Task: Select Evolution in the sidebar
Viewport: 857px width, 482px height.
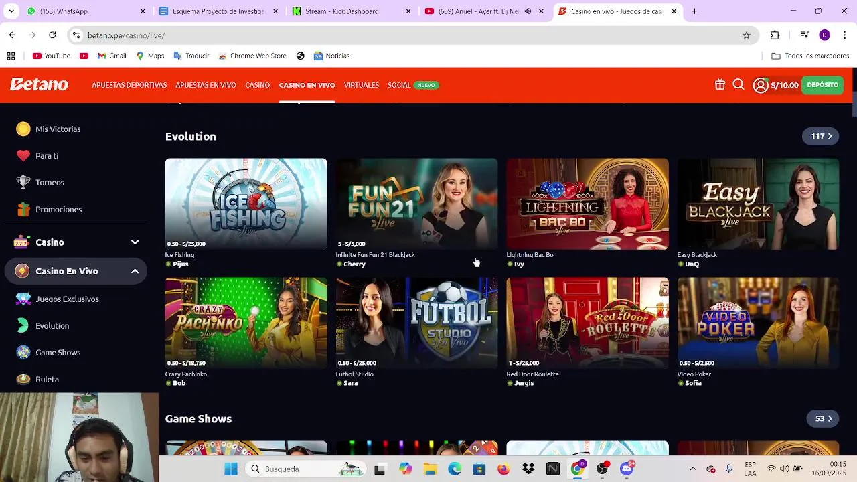Action: [44, 325]
